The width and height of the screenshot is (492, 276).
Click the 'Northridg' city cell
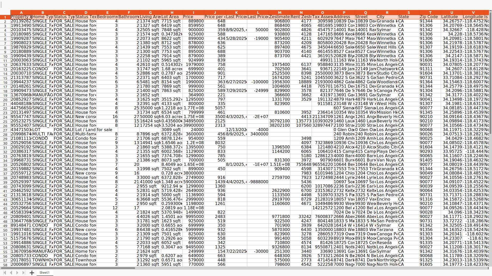[387, 260]
